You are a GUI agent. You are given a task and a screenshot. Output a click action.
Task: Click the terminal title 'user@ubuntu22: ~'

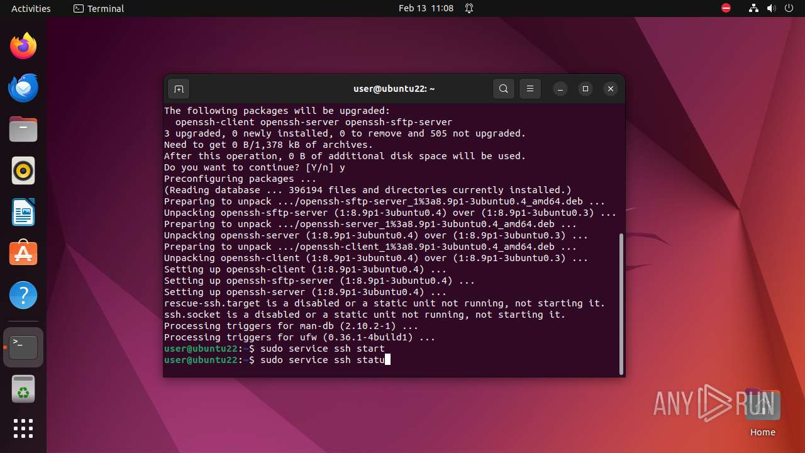coord(394,89)
